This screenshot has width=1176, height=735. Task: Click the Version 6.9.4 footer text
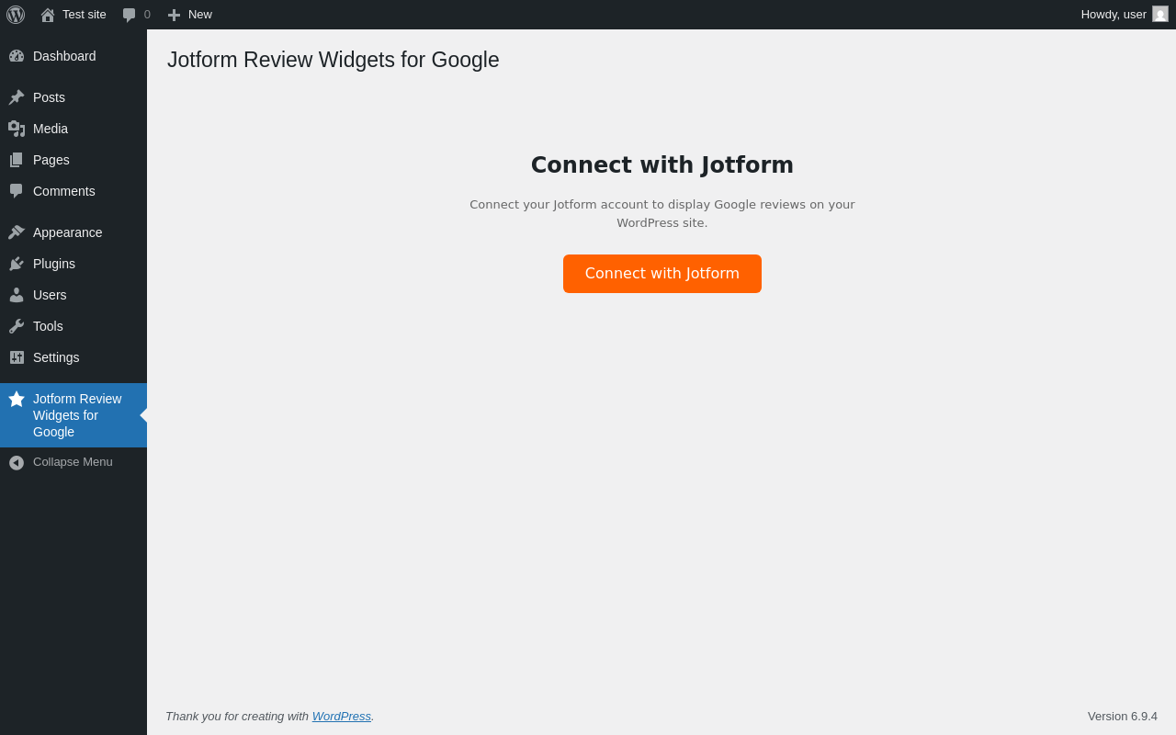point(1123,716)
